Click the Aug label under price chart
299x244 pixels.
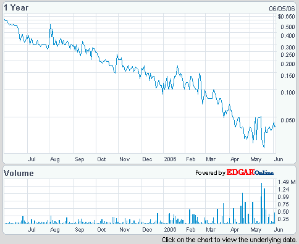[x=55, y=159]
